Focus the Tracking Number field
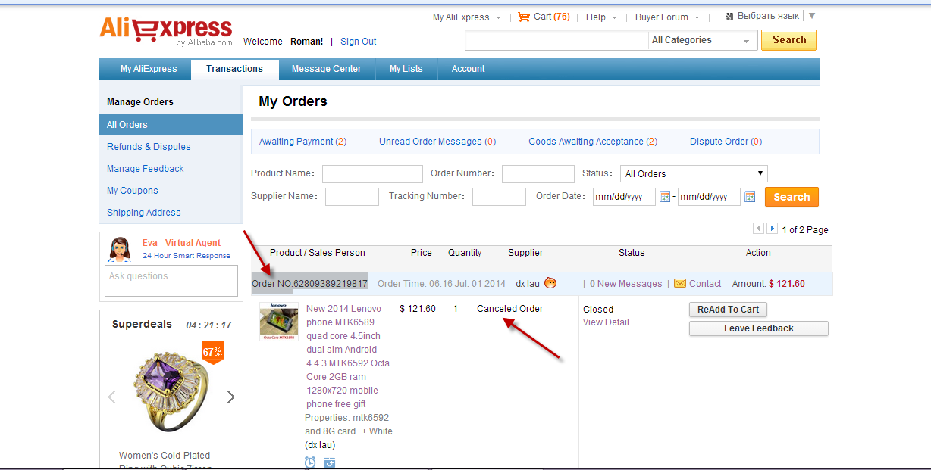Viewport: 931px width, 470px height. (x=499, y=197)
